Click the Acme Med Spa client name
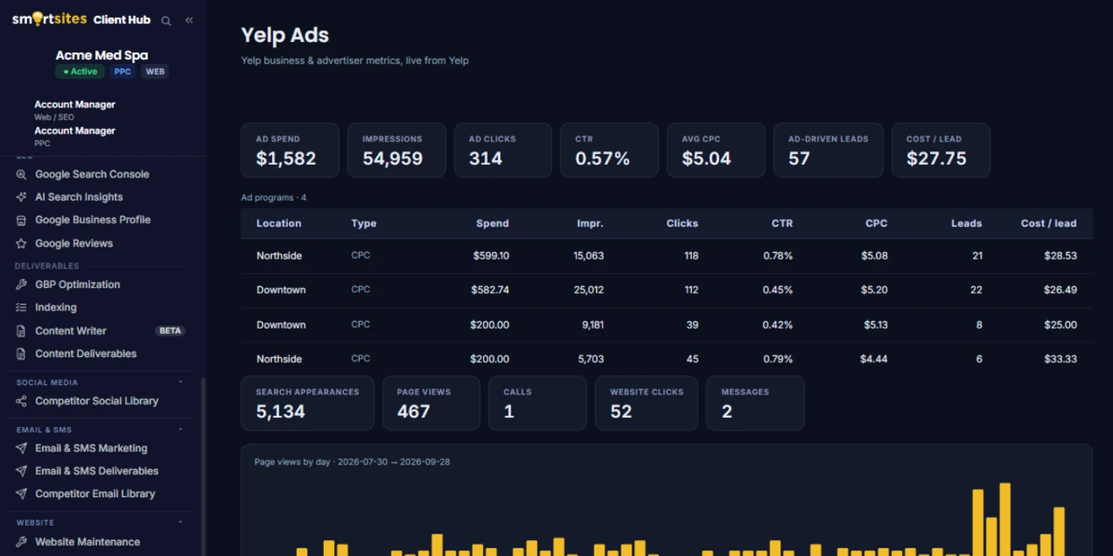 (102, 55)
